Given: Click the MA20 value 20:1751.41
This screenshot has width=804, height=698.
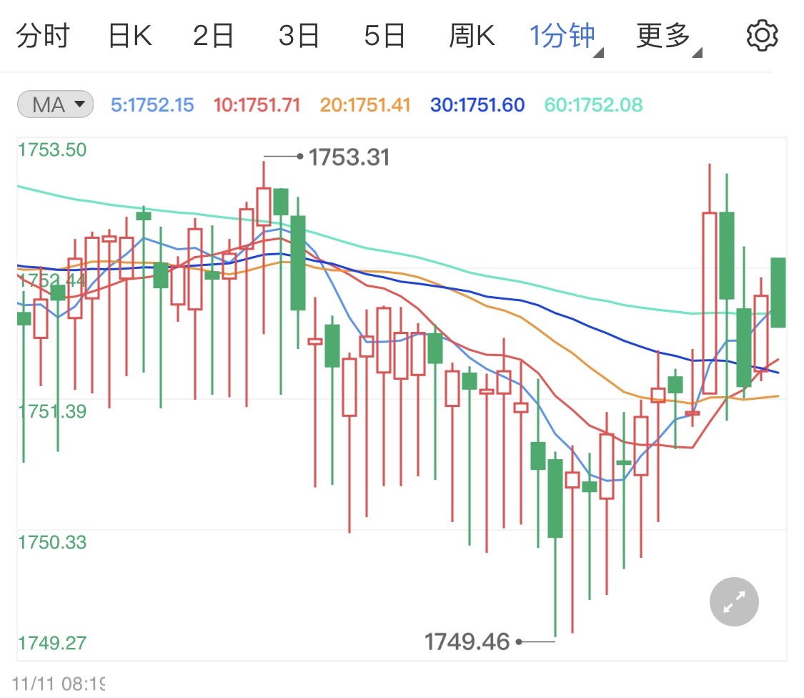Looking at the screenshot, I should tap(365, 104).
